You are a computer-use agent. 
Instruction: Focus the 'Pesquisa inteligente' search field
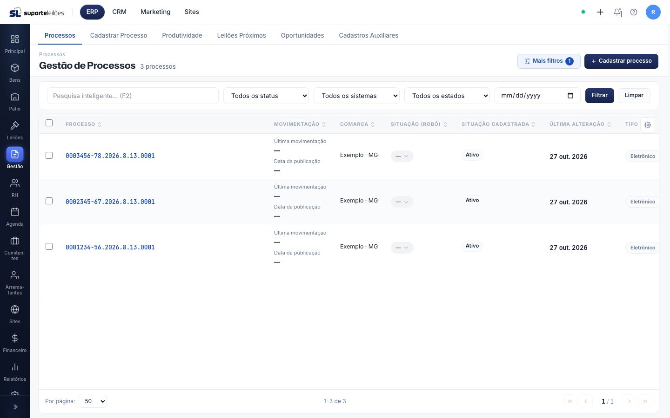(x=133, y=96)
